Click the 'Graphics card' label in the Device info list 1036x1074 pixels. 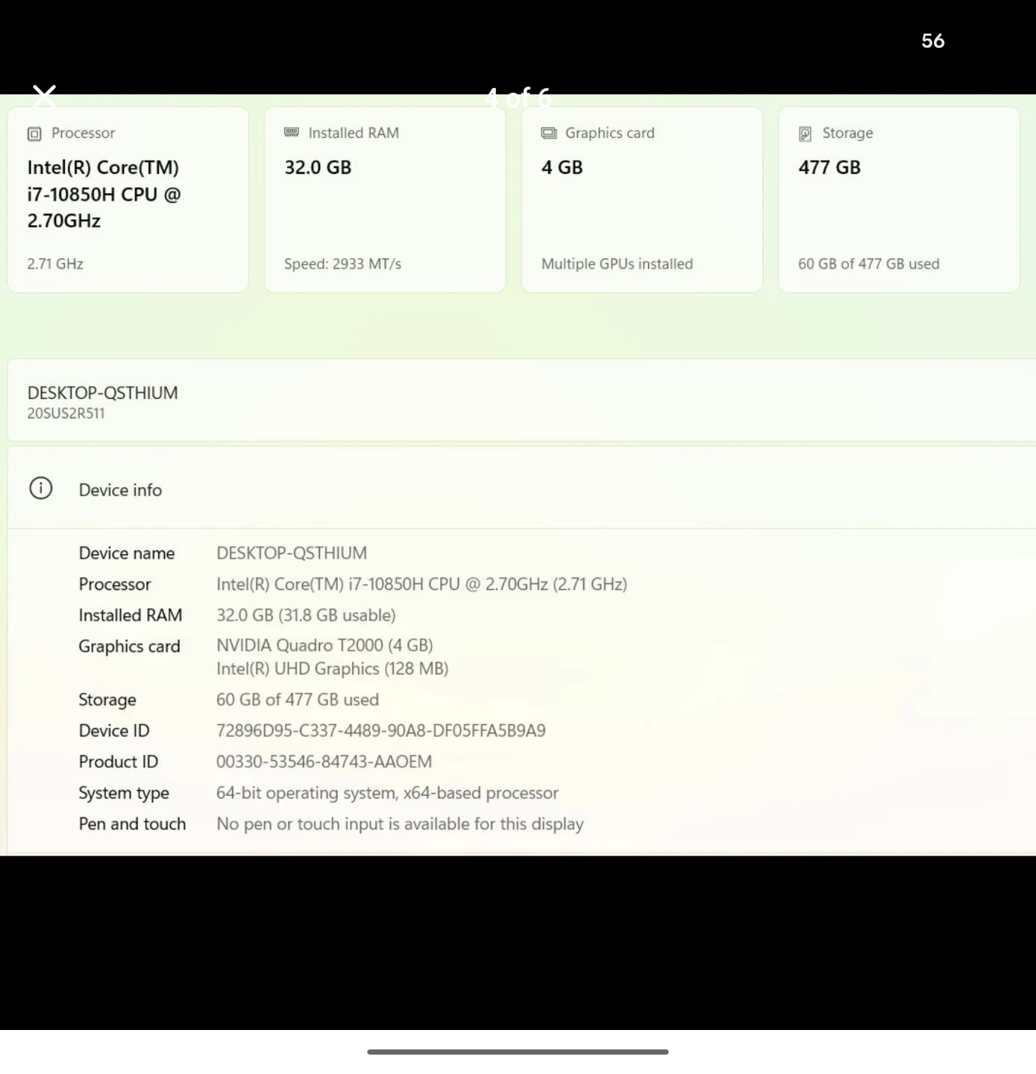coord(130,647)
